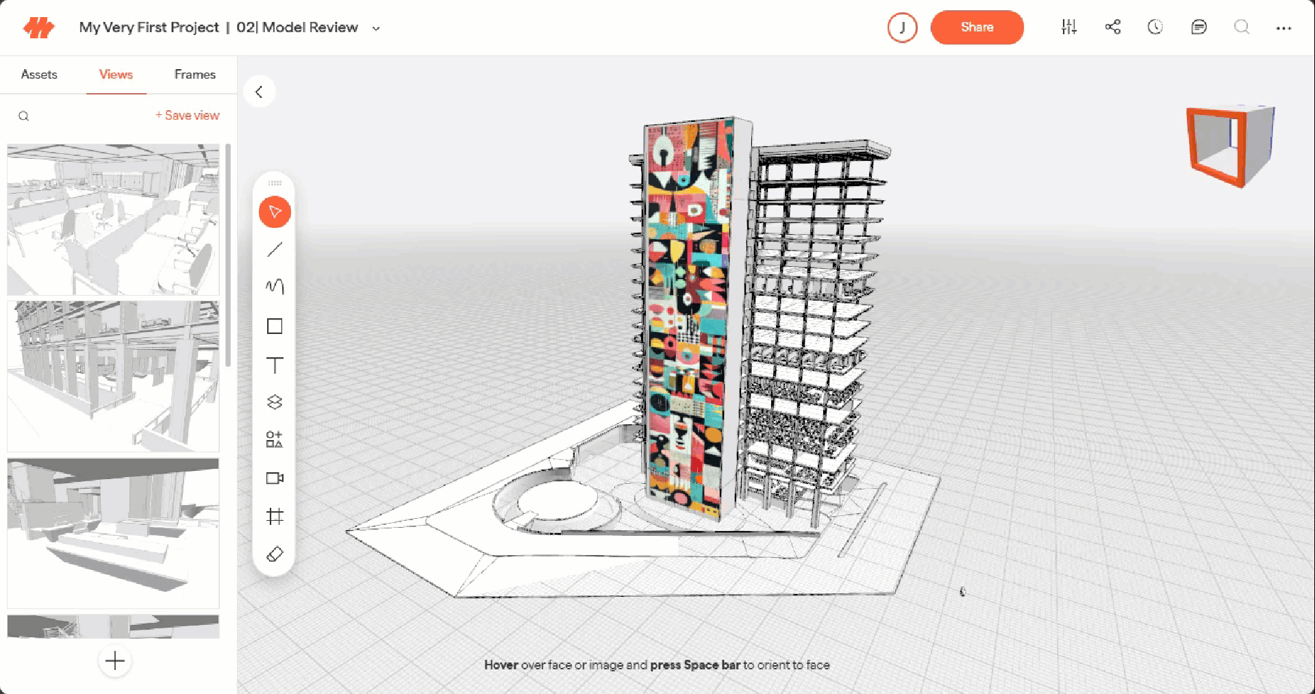Open the layers tool

point(275,402)
